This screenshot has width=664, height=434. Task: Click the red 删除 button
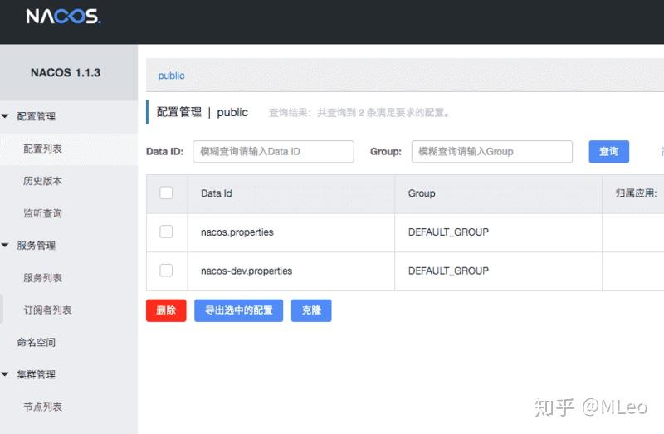point(166,310)
